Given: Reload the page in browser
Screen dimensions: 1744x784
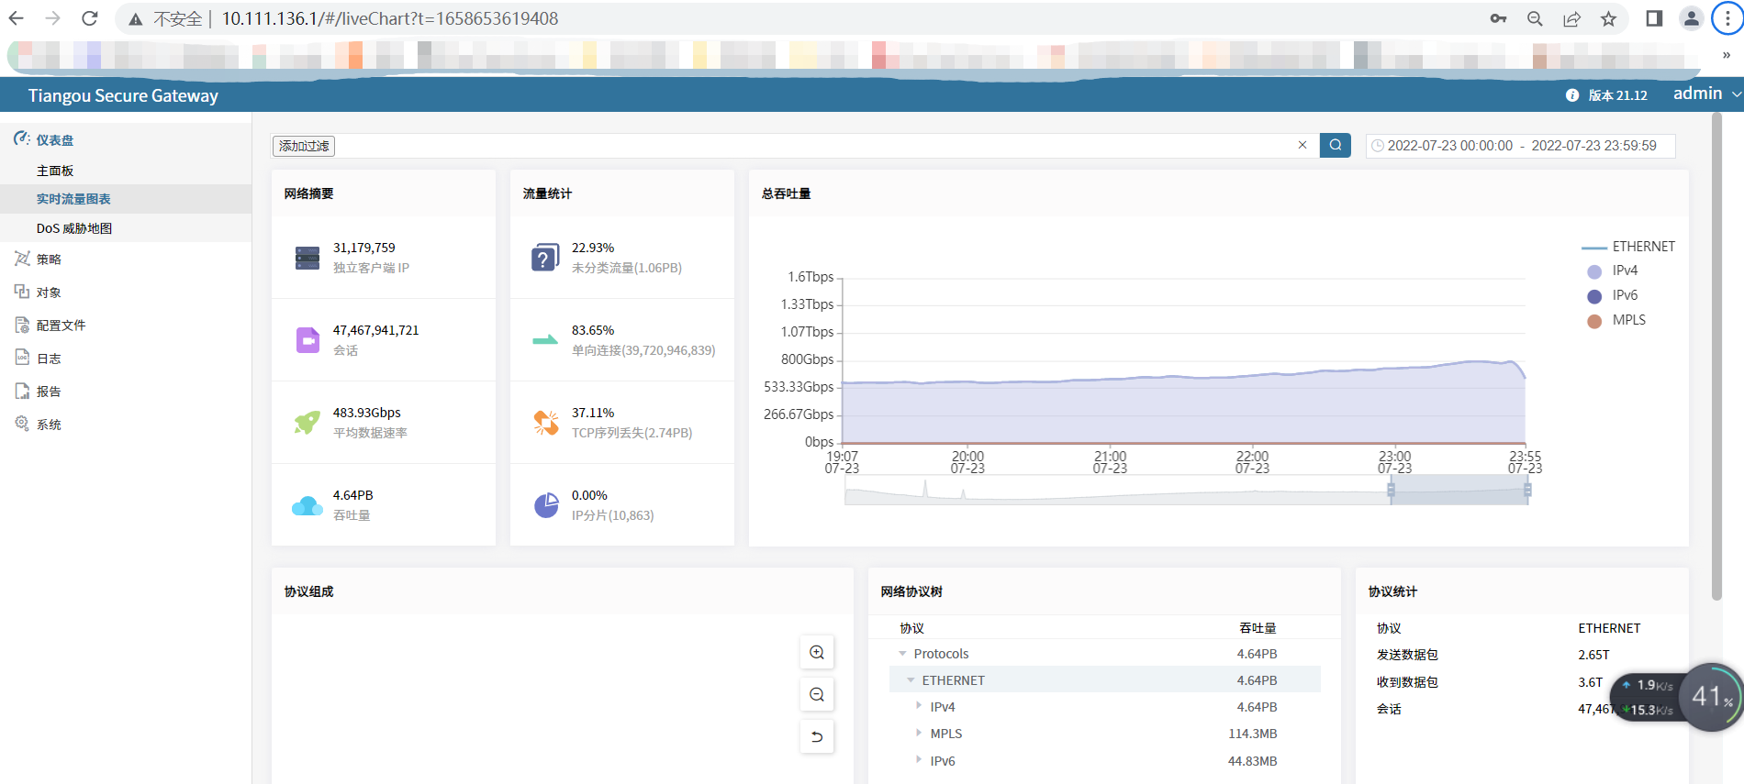Looking at the screenshot, I should pos(89,19).
